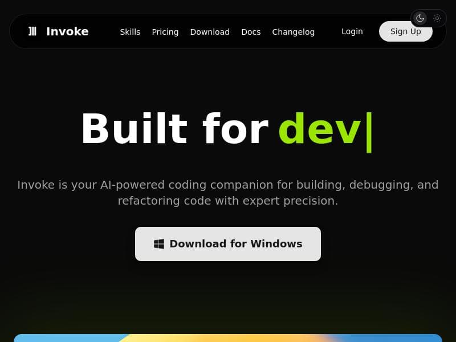
Task: Click the Invoke brand name text
Action: (67, 31)
